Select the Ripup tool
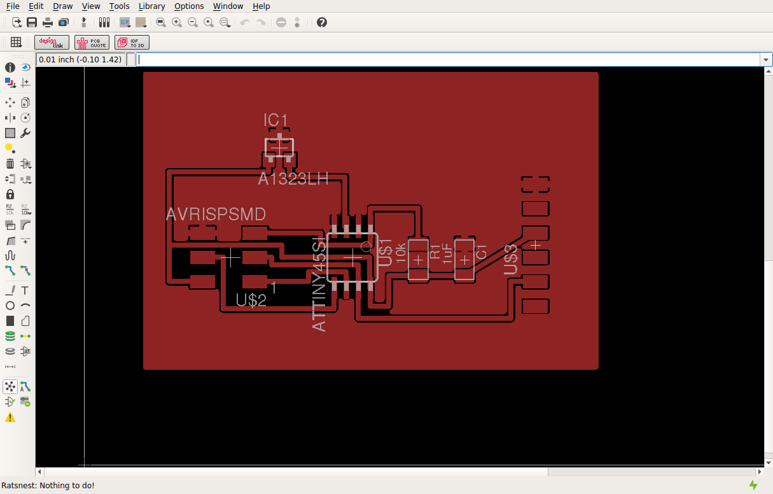The width and height of the screenshot is (773, 494). click(25, 271)
